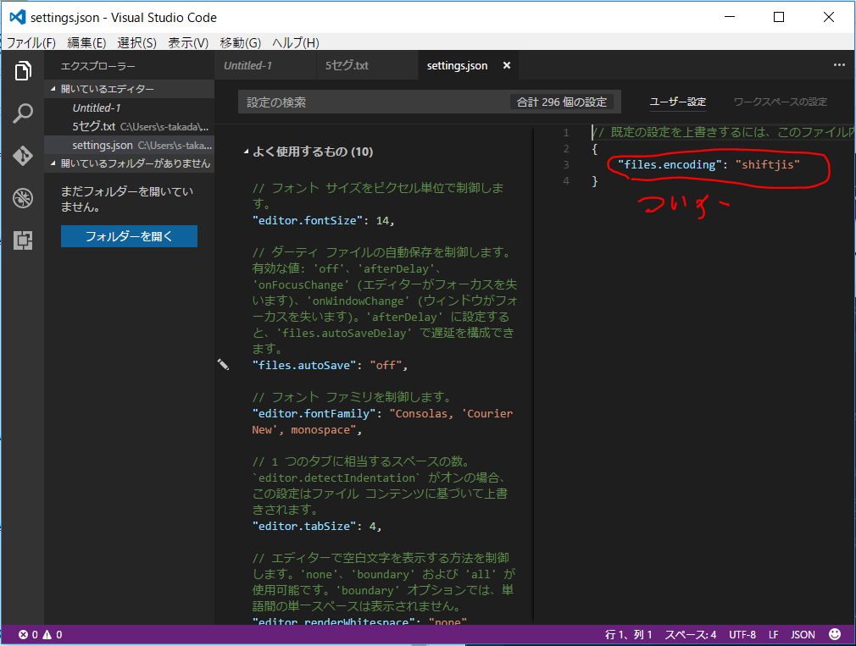Image resolution: width=856 pixels, height=646 pixels.
Task: Send feedback via smiley icon
Action: 835,634
